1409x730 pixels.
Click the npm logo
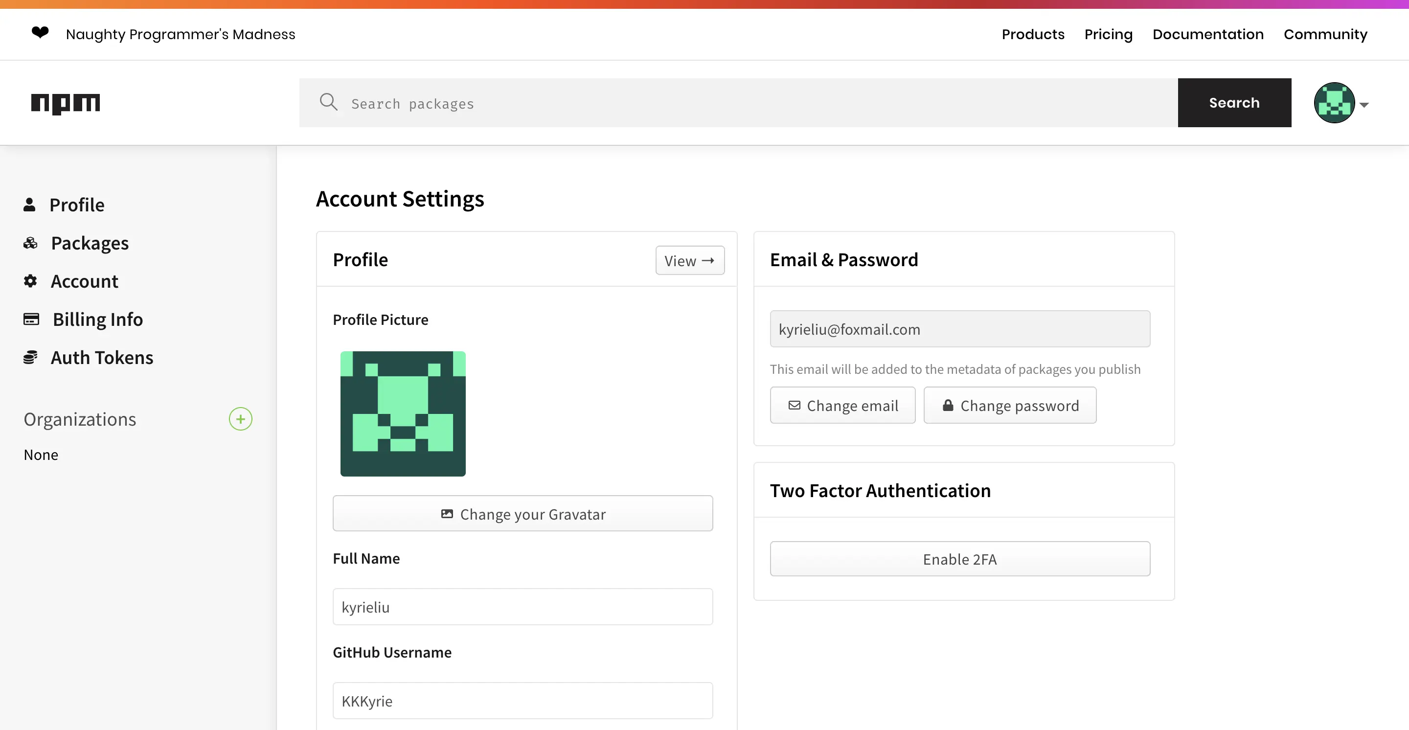[66, 103]
